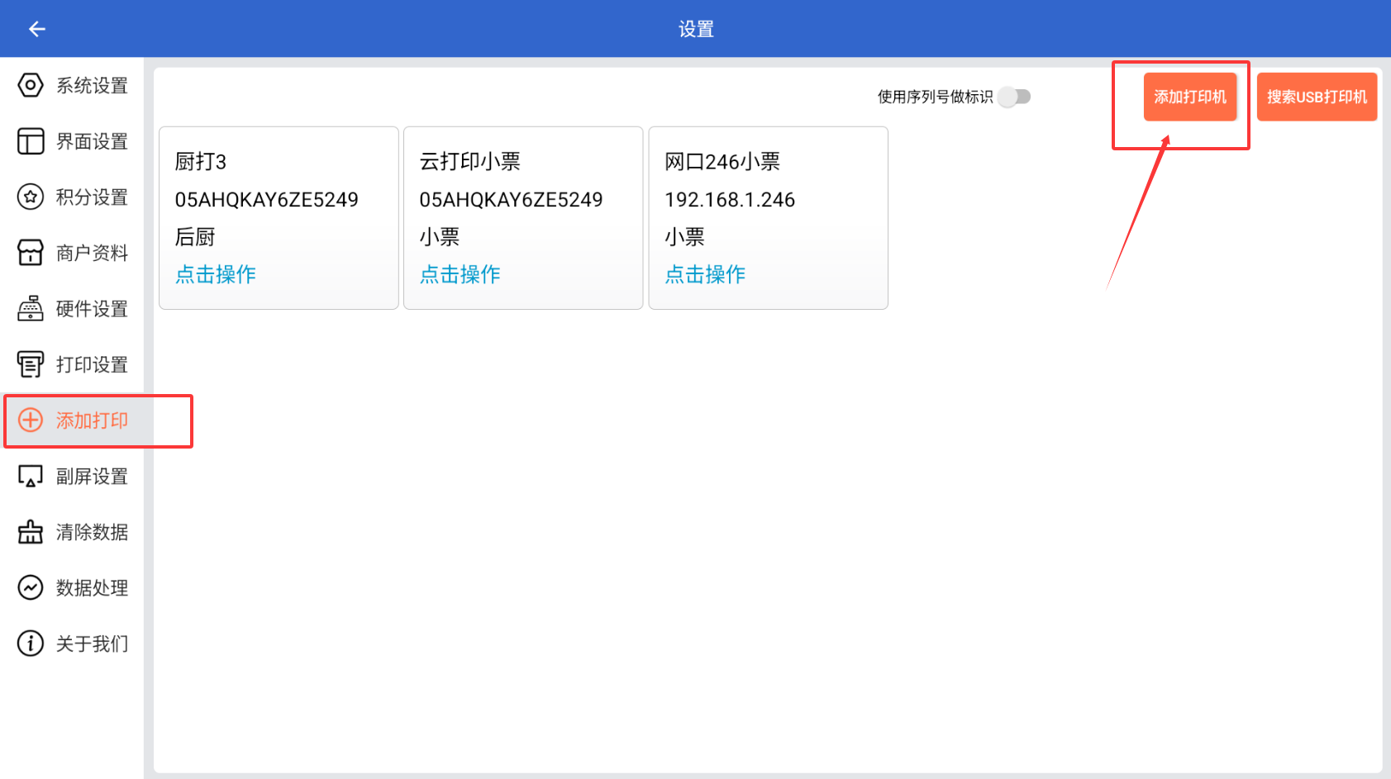Screen dimensions: 1391x779
Task: Click the 添加打印机 button
Action: (1190, 97)
